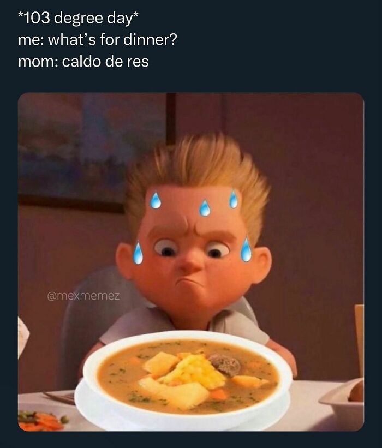Click the sweat drop at the forehead center
The image size is (382, 448).
(x=205, y=207)
